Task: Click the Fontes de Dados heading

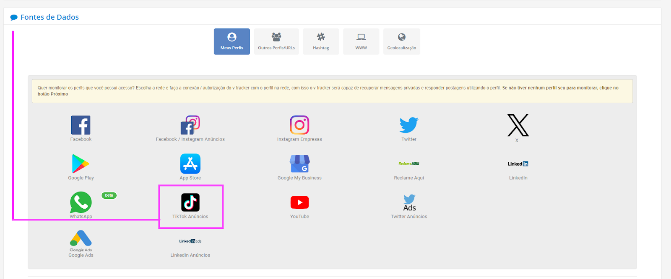Action: click(49, 17)
